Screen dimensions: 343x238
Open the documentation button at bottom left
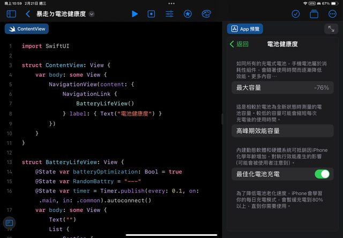(x=9, y=223)
